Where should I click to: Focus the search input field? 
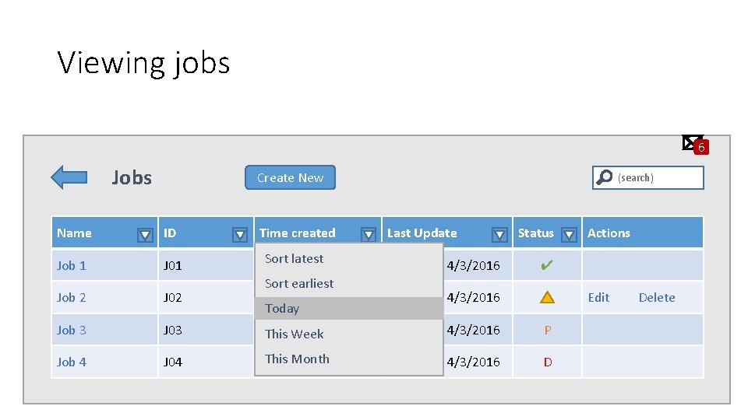(x=658, y=178)
